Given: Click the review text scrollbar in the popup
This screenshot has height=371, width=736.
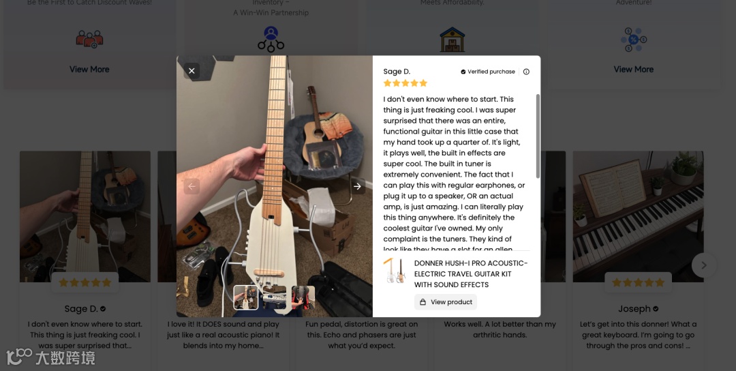Looking at the screenshot, I should click(538, 136).
